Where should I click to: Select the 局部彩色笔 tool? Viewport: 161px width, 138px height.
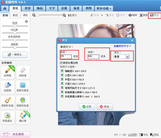[8, 102]
